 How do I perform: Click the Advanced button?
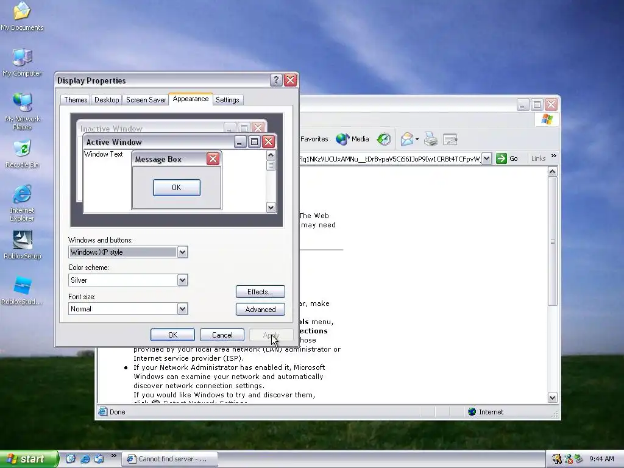tap(260, 310)
